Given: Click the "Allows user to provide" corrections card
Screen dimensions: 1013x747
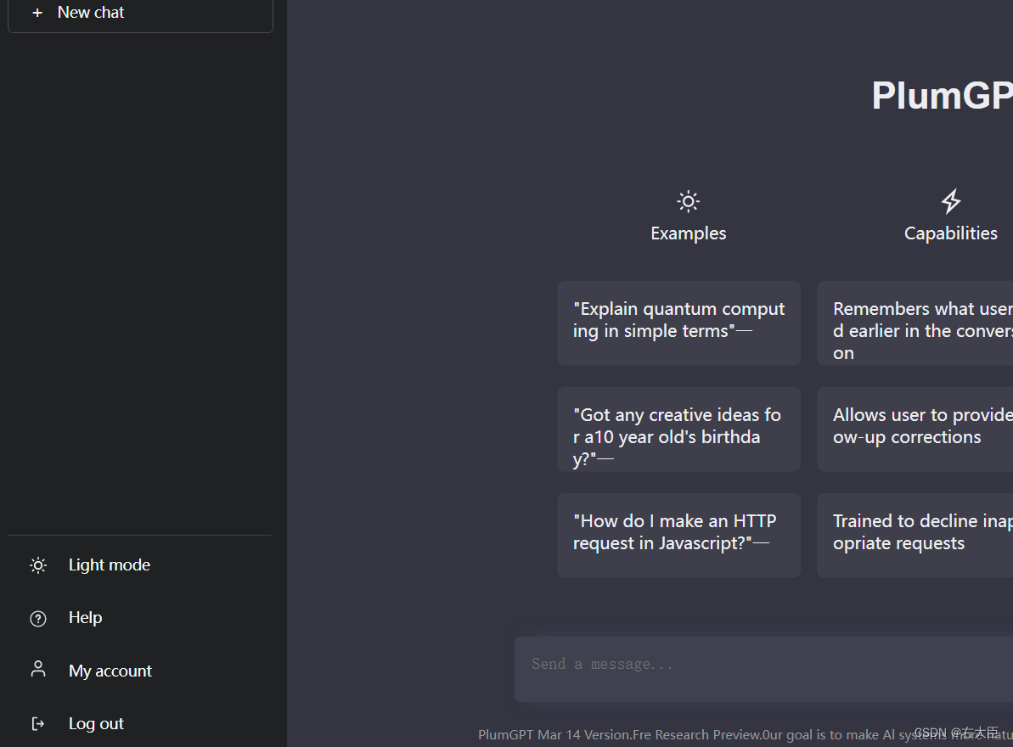Looking at the screenshot, I should point(915,430).
